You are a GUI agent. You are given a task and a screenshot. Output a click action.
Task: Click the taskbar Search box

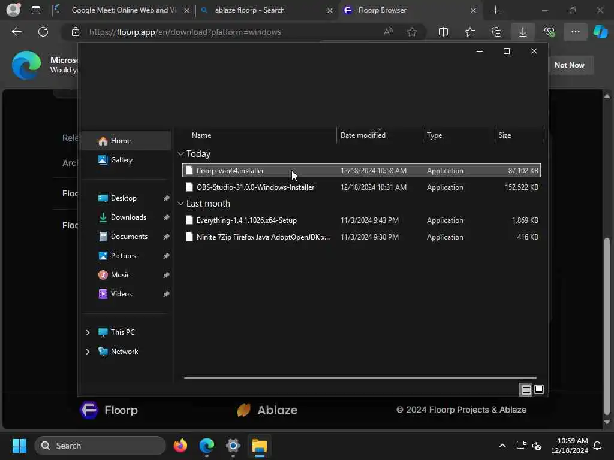click(100, 446)
